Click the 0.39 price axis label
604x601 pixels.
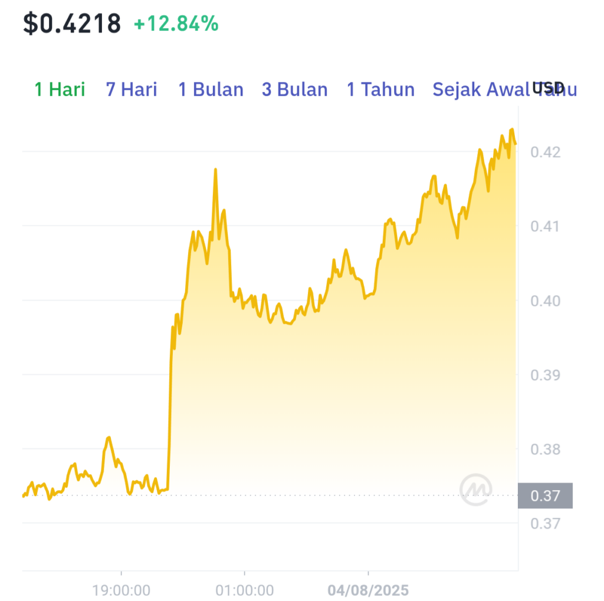[x=546, y=375]
